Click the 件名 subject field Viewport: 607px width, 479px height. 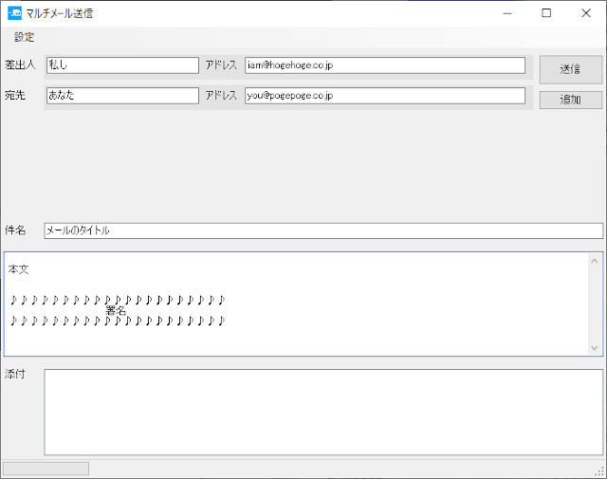[x=323, y=230]
